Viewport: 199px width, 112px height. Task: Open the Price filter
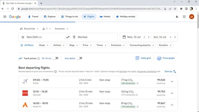[x=87, y=45]
